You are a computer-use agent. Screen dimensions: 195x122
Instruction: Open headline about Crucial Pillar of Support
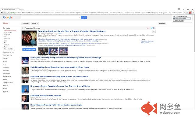click(x=72, y=31)
